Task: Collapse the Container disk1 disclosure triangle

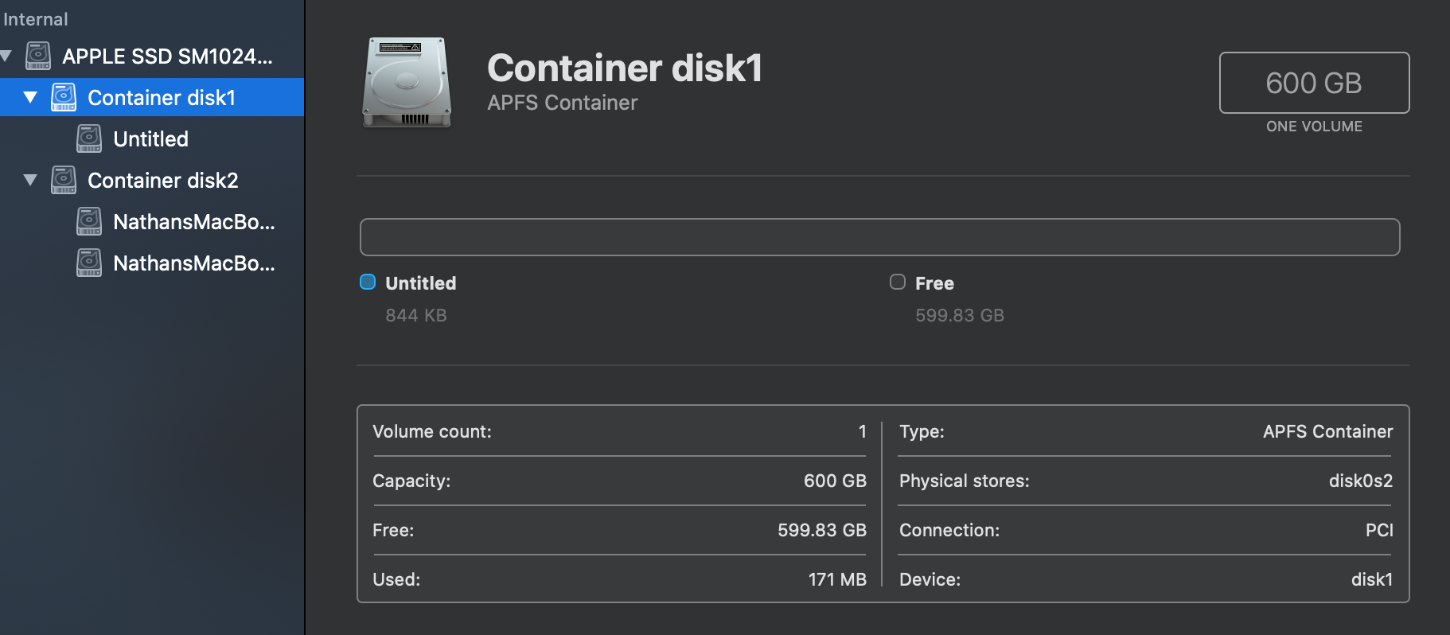Action: click(31, 97)
